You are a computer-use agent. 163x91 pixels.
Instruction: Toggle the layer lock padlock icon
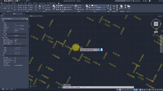(60, 6)
